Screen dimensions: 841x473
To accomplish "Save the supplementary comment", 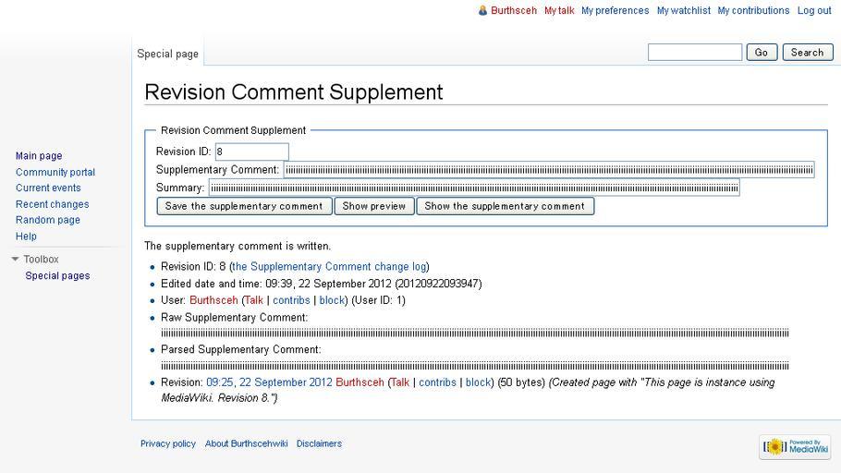I will (x=244, y=206).
